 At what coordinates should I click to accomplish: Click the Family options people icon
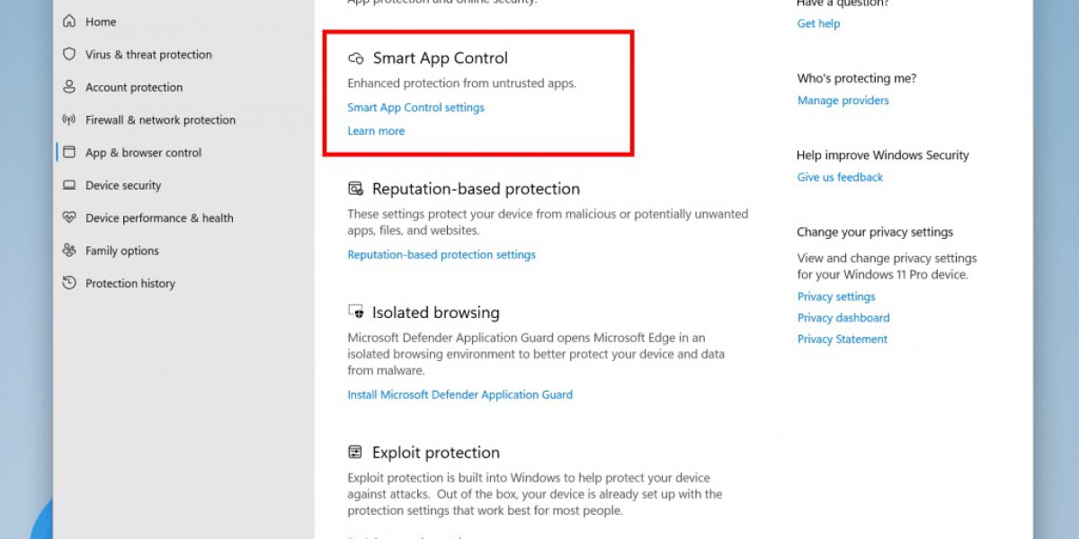pyautogui.click(x=69, y=251)
